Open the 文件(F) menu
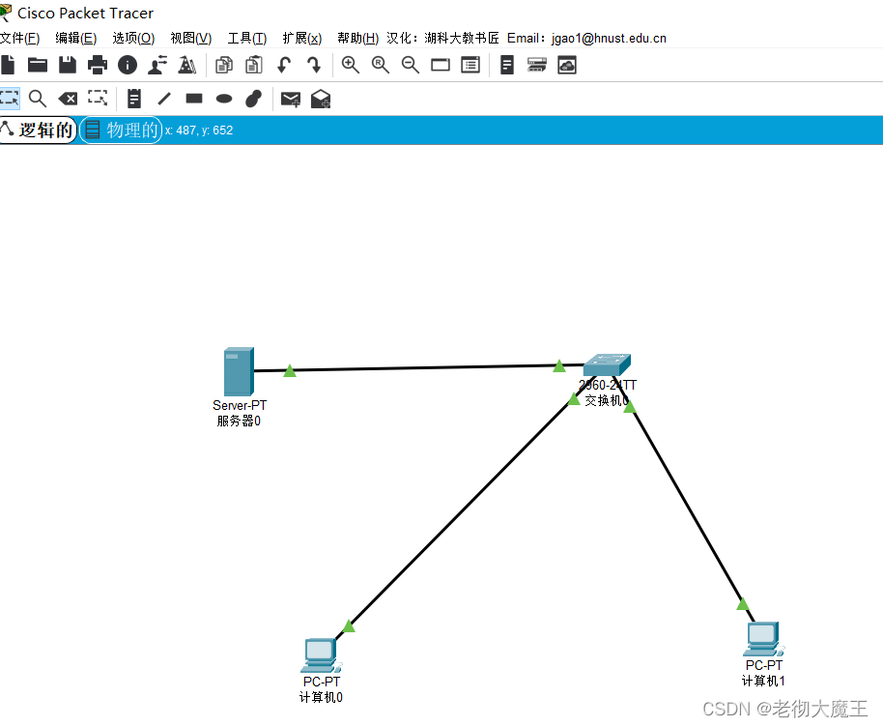Viewport: 883px width, 727px height. coord(19,38)
